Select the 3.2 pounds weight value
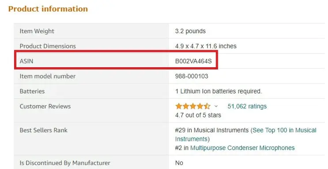 point(190,31)
